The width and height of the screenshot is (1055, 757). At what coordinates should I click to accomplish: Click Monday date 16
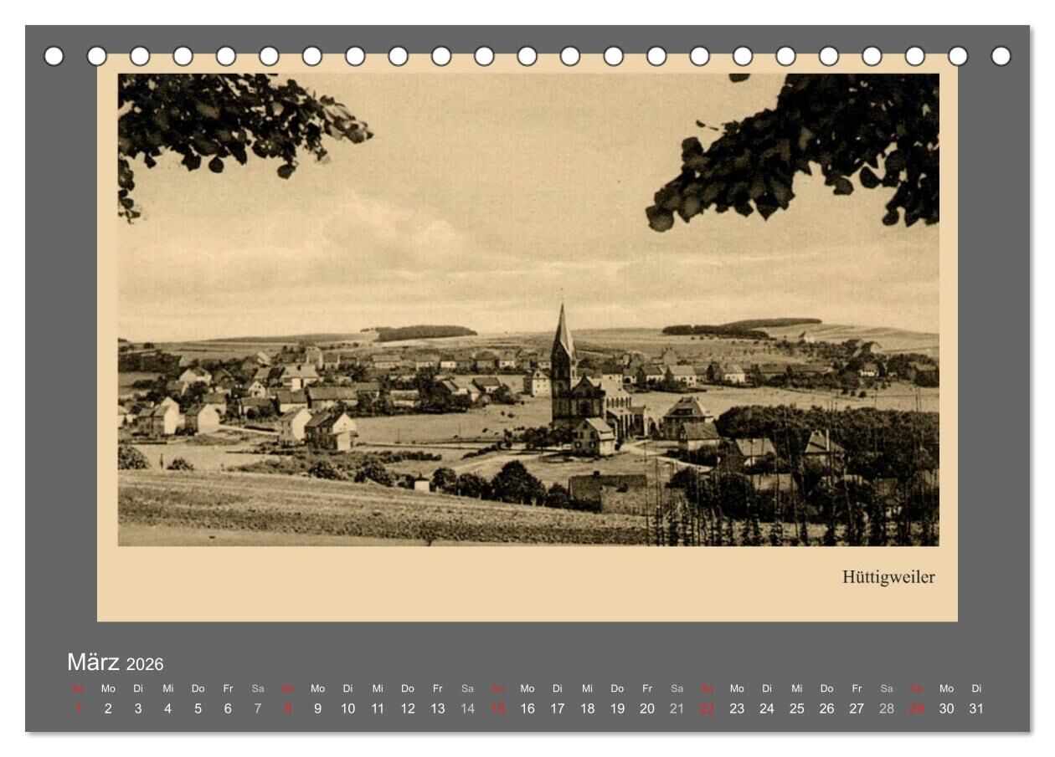click(x=527, y=708)
